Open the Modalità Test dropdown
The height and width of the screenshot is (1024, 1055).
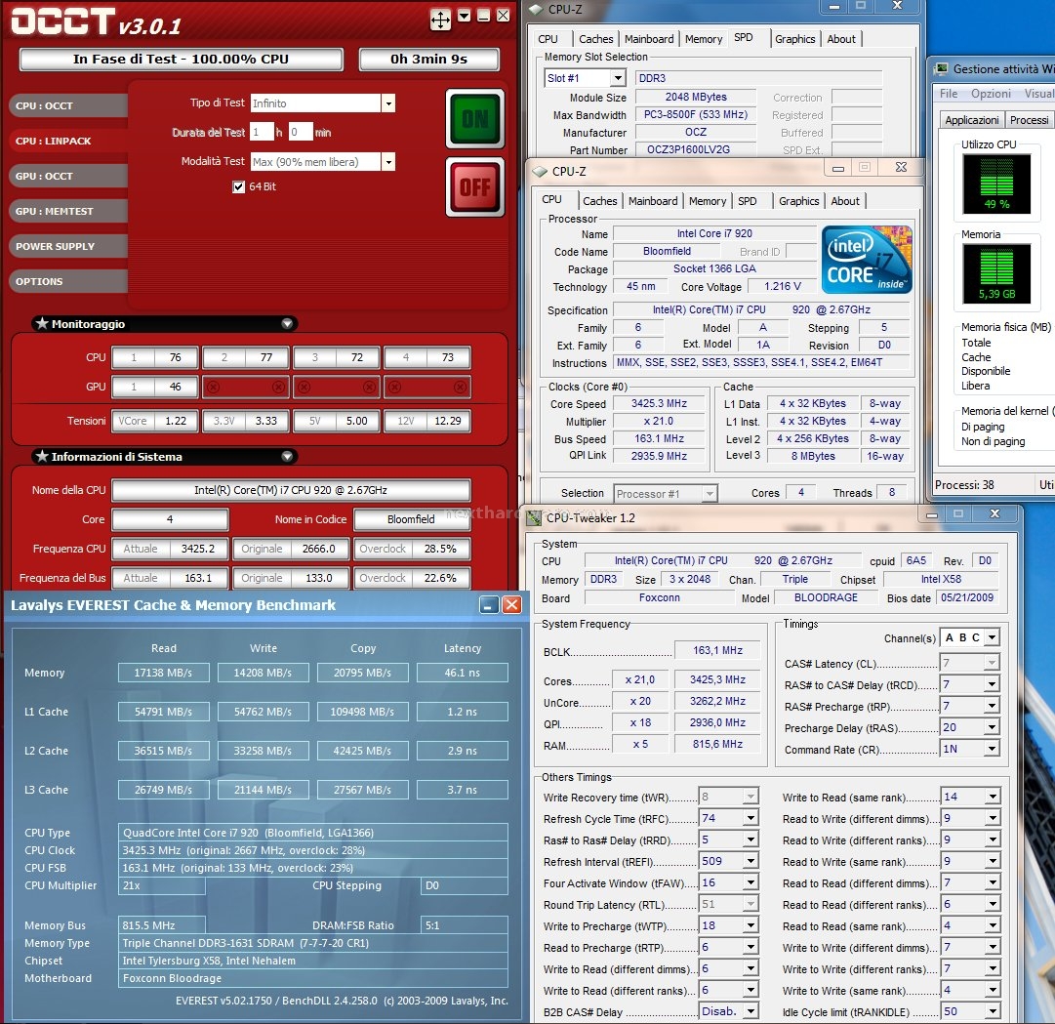click(x=387, y=161)
